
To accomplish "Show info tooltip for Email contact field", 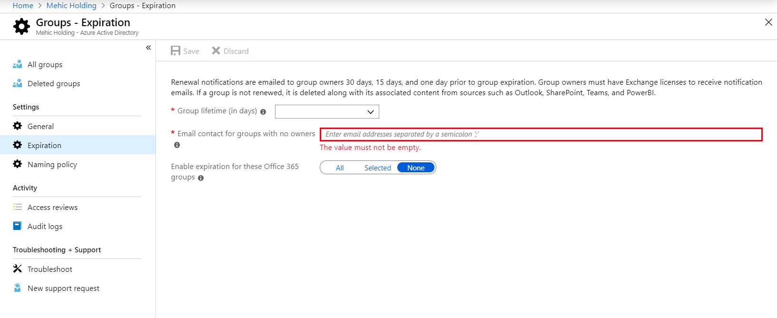I will [x=177, y=145].
